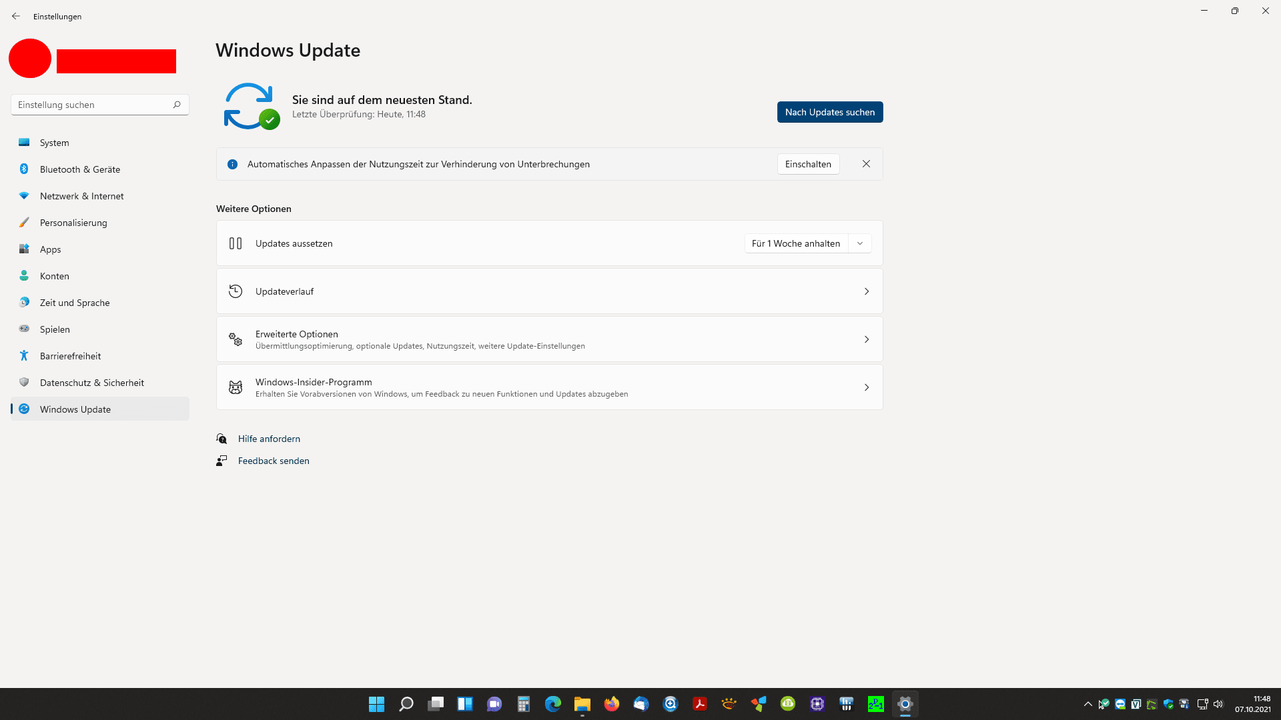This screenshot has height=720, width=1281.
Task: Open Bluetooth & Geräte category
Action: coord(100,169)
